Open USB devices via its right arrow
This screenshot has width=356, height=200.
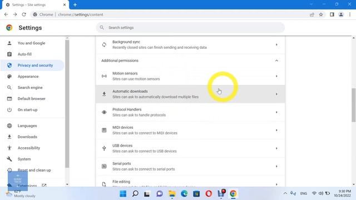[276, 148]
